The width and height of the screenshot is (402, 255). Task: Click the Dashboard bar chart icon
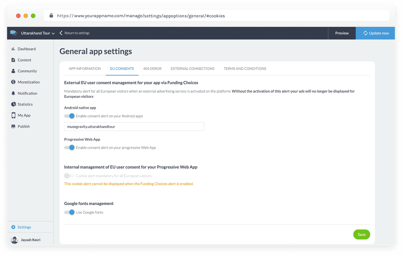[x=13, y=49]
